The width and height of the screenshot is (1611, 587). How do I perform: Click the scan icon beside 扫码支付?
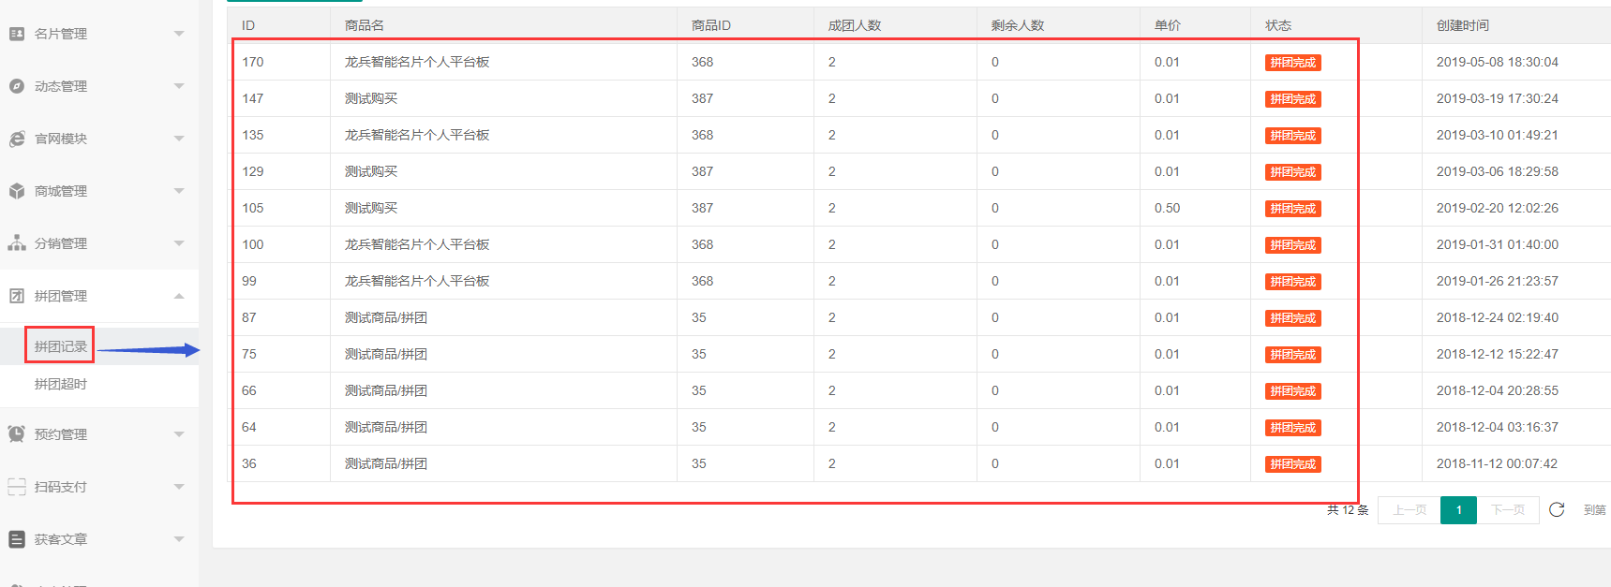coord(17,487)
